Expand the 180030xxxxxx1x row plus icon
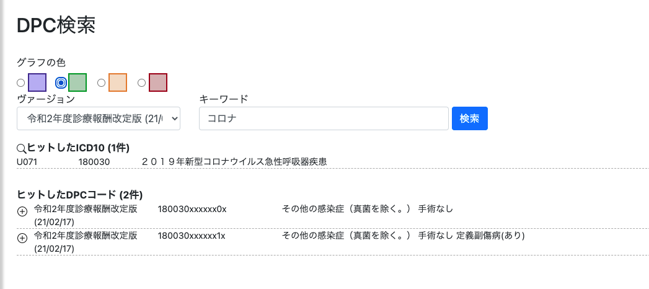This screenshot has height=289, width=649. 22,238
